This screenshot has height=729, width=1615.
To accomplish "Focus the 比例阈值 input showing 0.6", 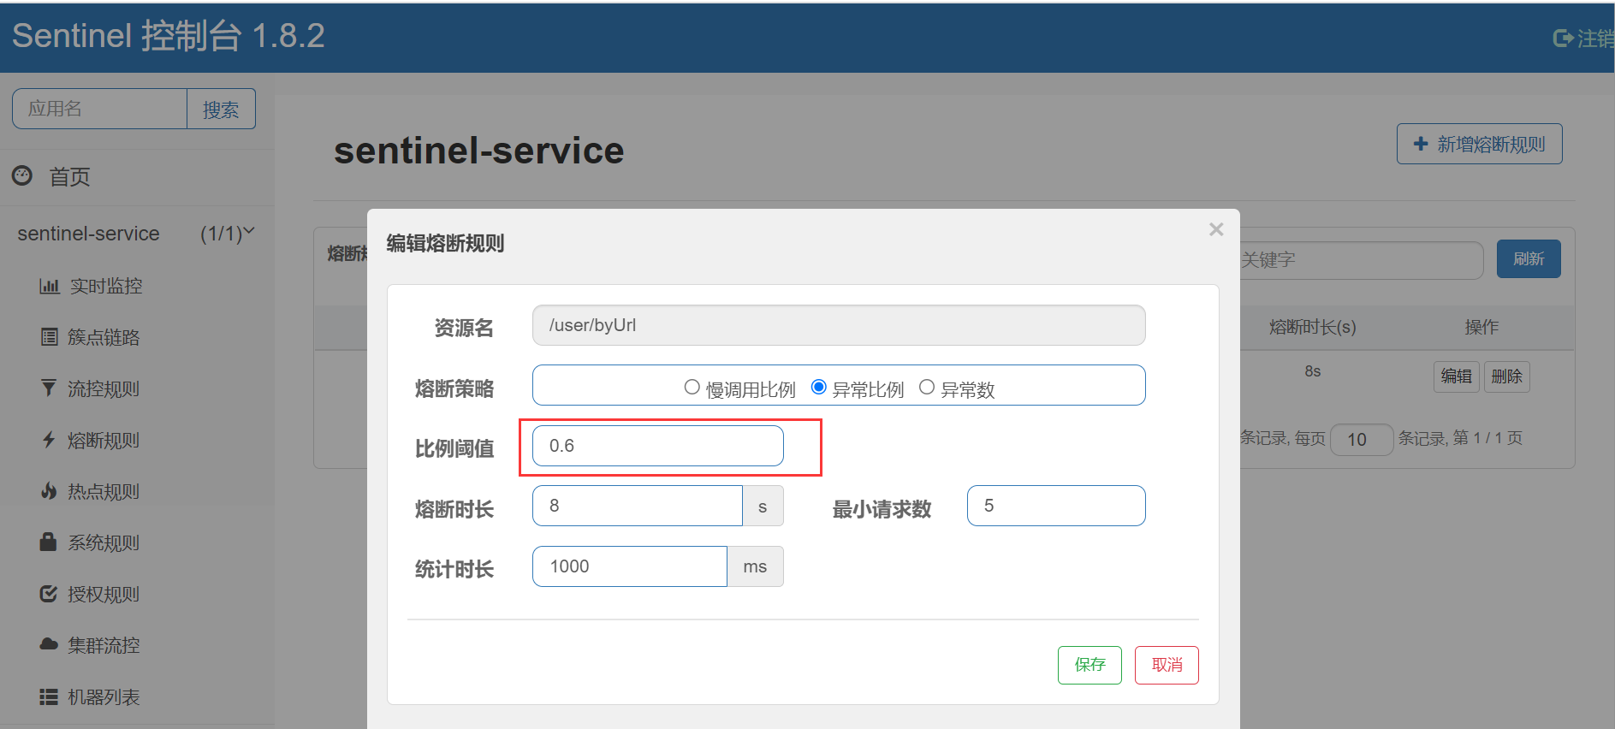I will [x=657, y=446].
